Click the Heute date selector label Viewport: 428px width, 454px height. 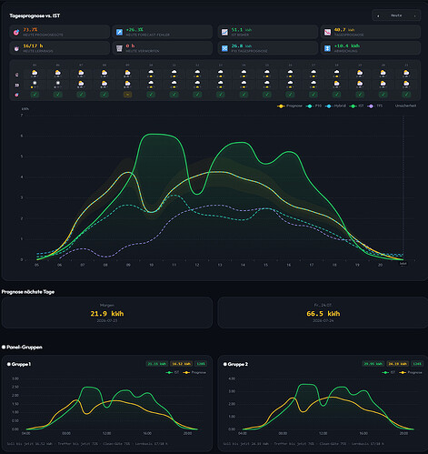[x=396, y=15]
